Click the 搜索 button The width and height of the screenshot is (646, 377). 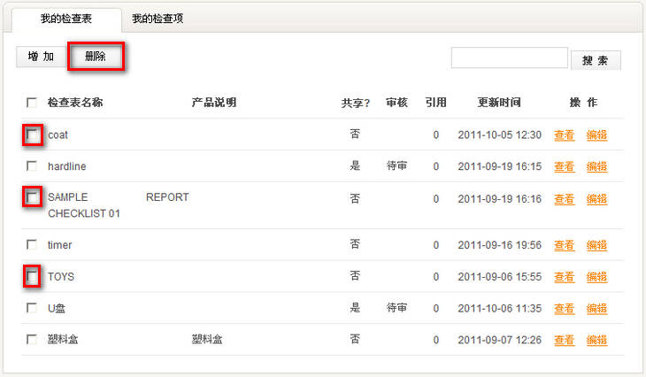click(x=596, y=60)
